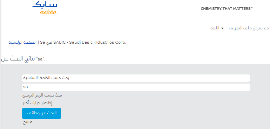Click the blue Arabic سابك wordmark
The image size is (270, 129).
(x=45, y=5)
